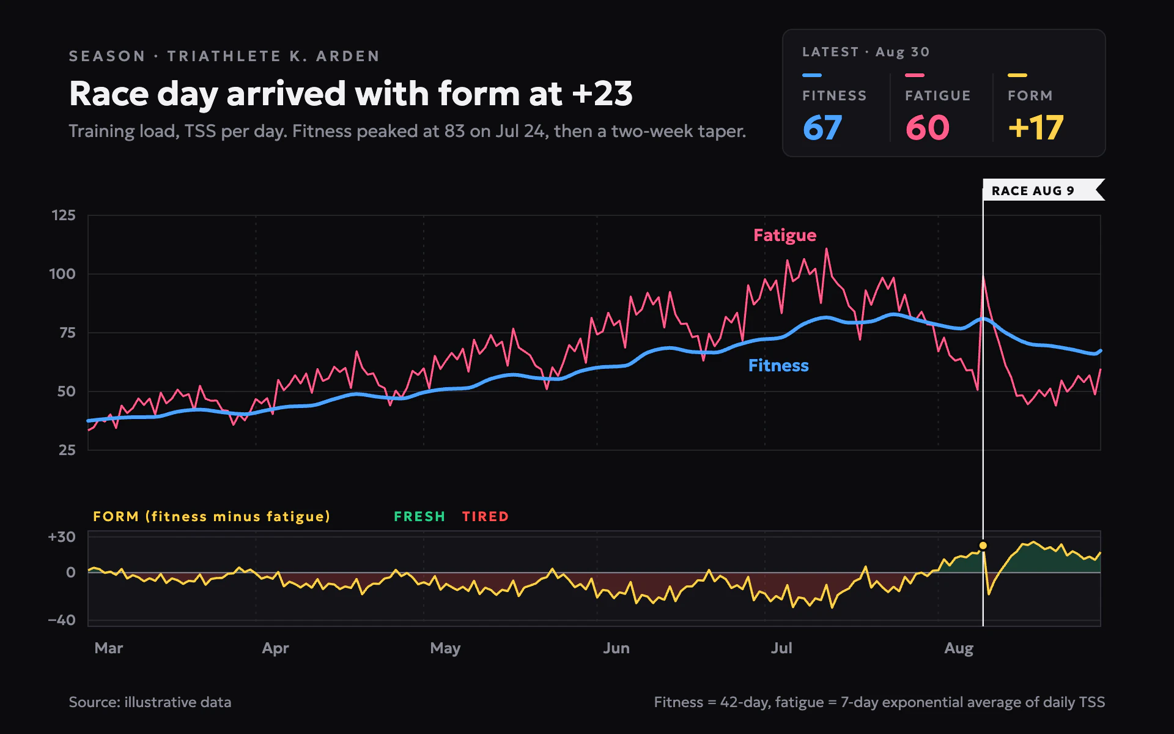Click the yellow race-day form dot
The height and width of the screenshot is (734, 1174).
coord(983,545)
